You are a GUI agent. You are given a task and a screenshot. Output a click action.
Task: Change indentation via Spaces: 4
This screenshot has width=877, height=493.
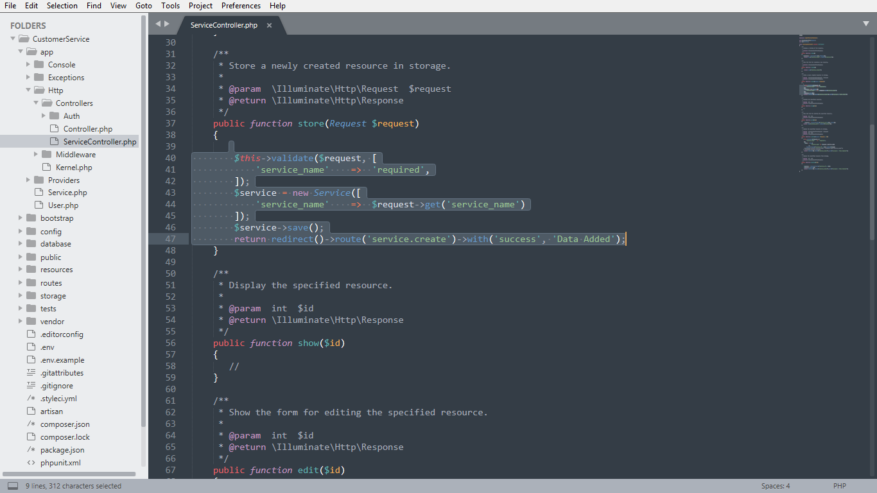coord(776,486)
